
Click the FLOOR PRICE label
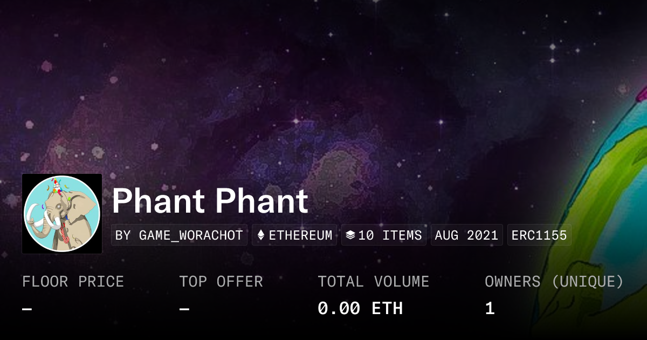tap(73, 282)
